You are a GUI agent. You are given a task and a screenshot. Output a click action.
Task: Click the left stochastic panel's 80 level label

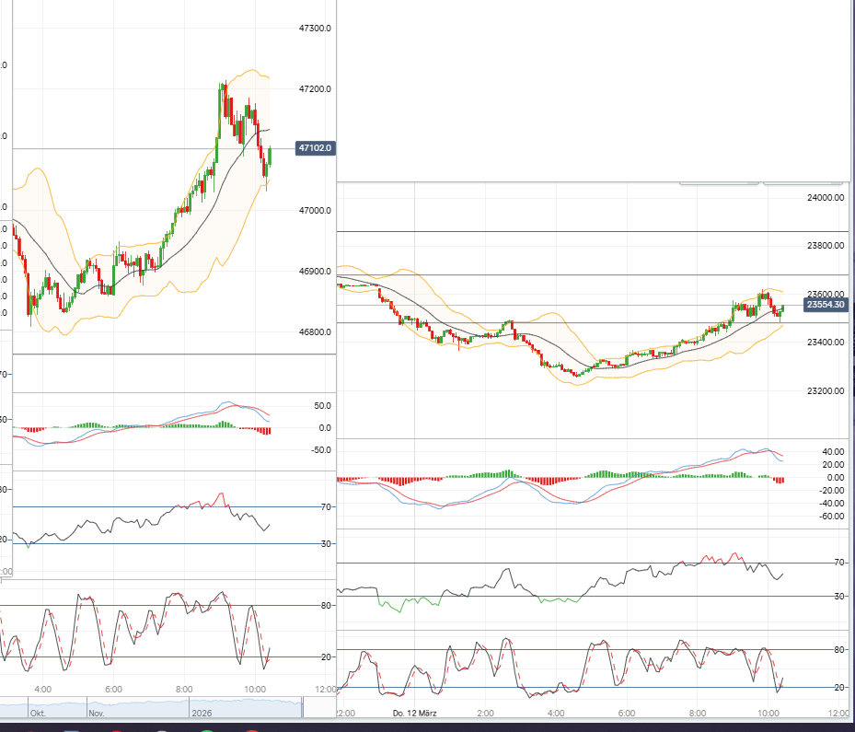[x=326, y=606]
